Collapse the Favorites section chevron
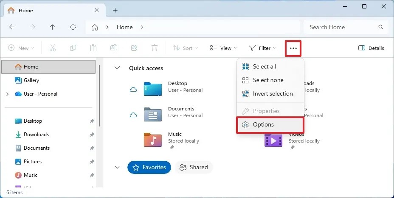Screen dimensions: 394x198 pyautogui.click(x=117, y=167)
